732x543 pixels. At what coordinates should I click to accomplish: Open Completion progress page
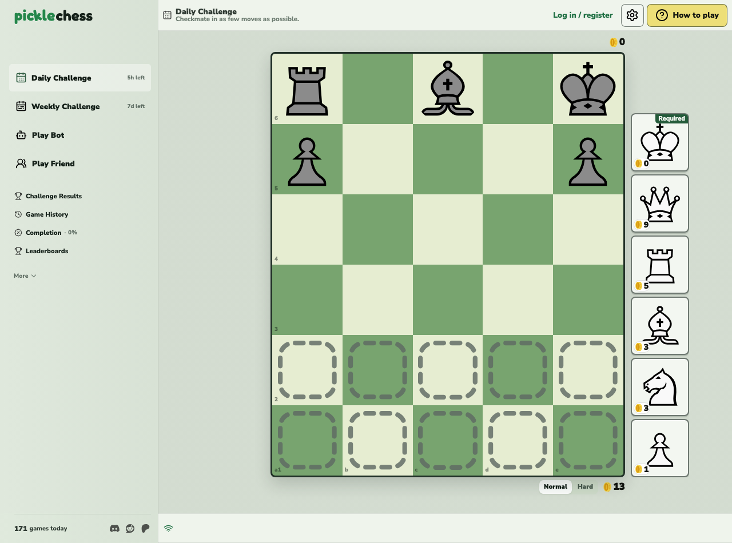tap(45, 233)
